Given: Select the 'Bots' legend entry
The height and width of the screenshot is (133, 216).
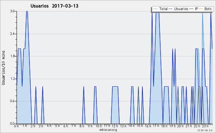Looking at the screenshot, I should 208,9.
